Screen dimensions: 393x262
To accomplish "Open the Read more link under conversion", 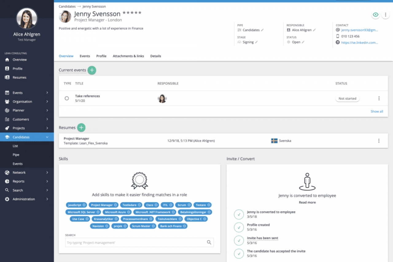I will tap(307, 202).
